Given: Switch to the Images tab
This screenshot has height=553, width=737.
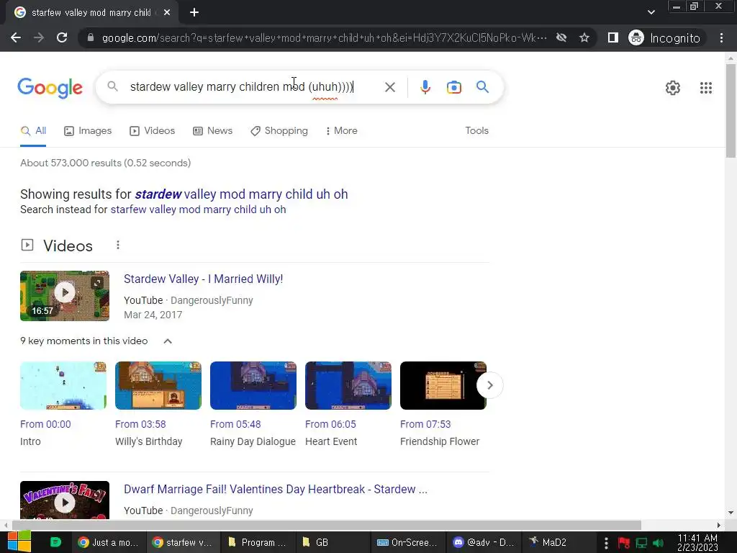Looking at the screenshot, I should (88, 131).
